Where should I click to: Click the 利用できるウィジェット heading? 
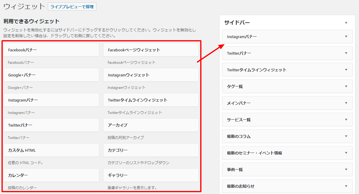31,21
